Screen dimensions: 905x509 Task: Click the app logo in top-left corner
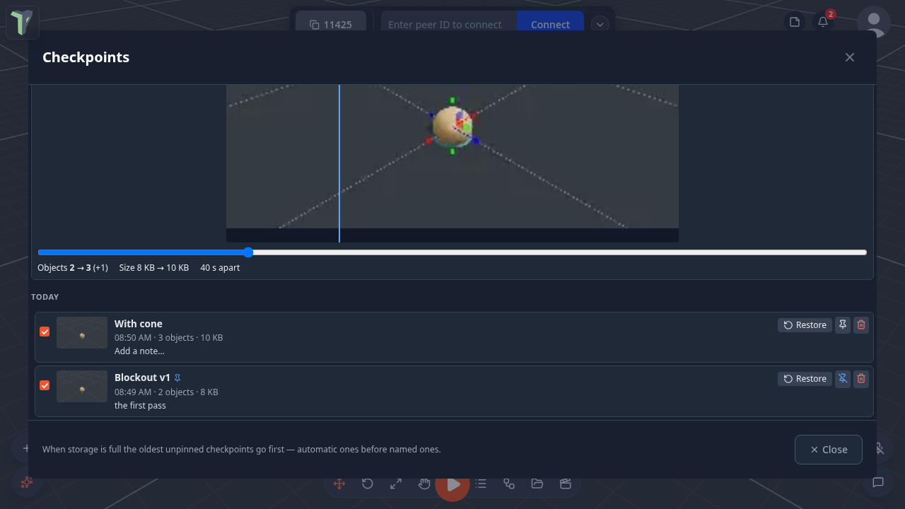coord(23,23)
